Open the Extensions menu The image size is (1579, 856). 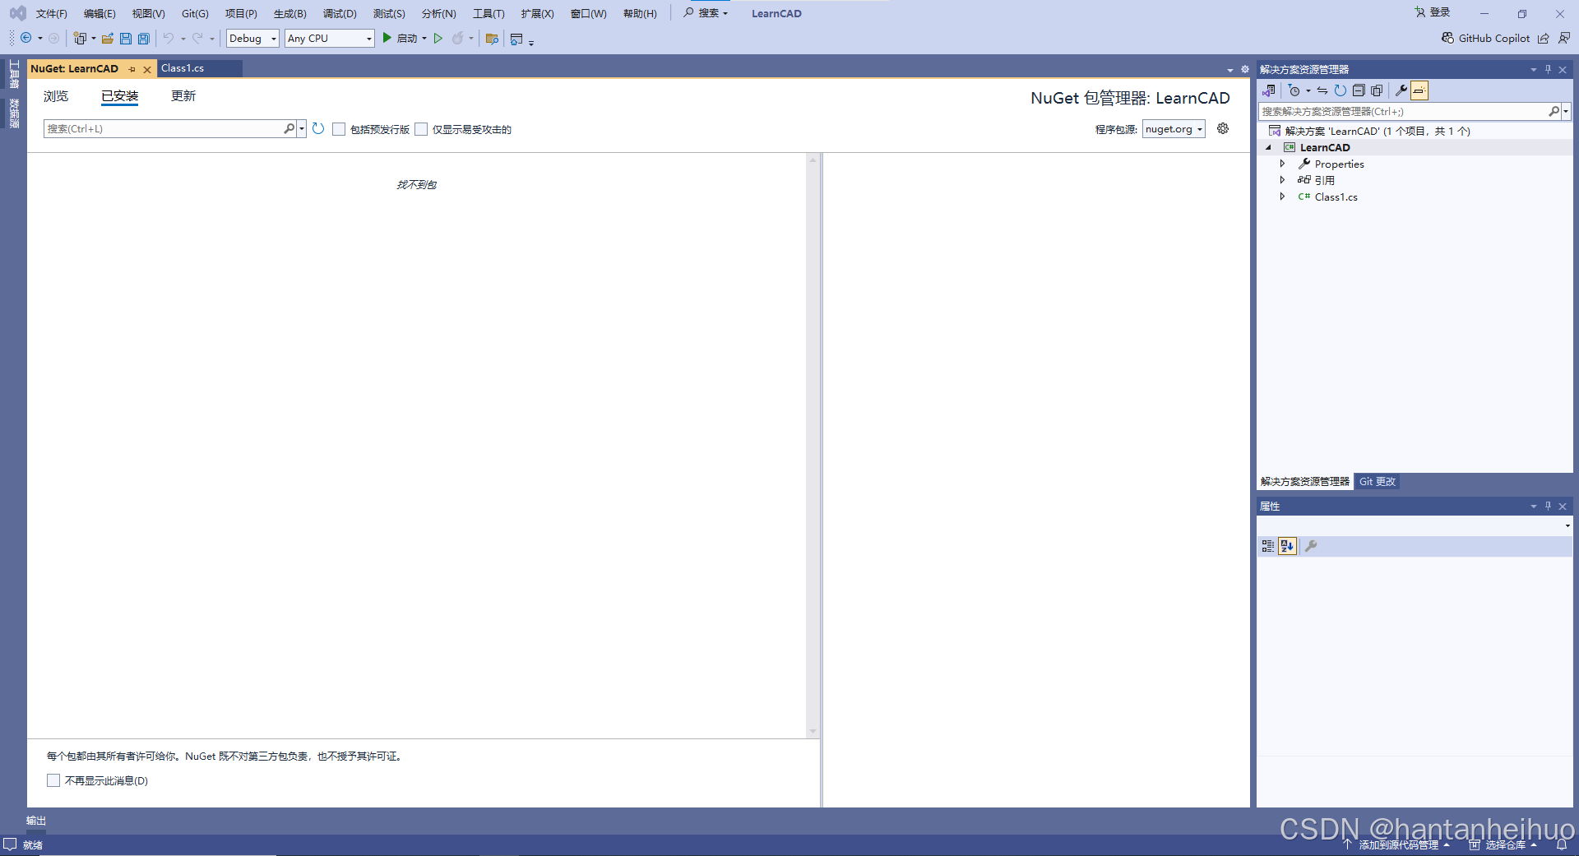(537, 13)
